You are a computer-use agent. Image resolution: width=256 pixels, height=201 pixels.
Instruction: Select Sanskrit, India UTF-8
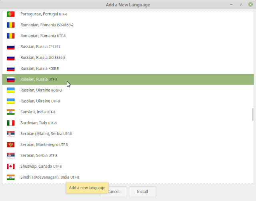point(128,112)
